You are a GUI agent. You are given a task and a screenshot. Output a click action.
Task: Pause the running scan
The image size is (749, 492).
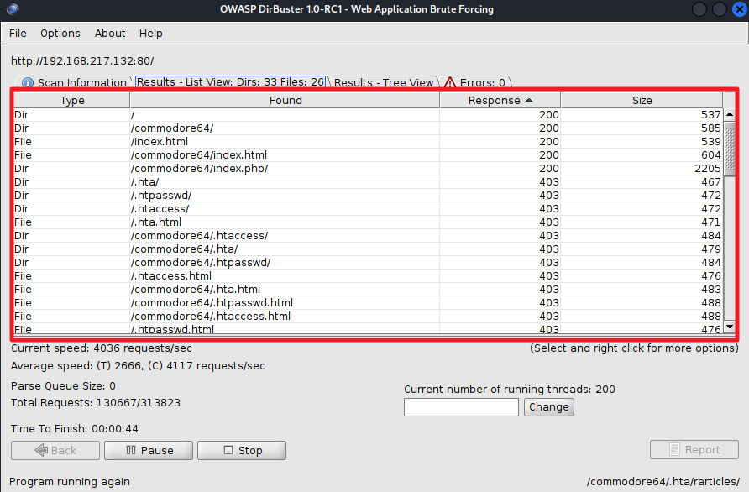point(149,451)
